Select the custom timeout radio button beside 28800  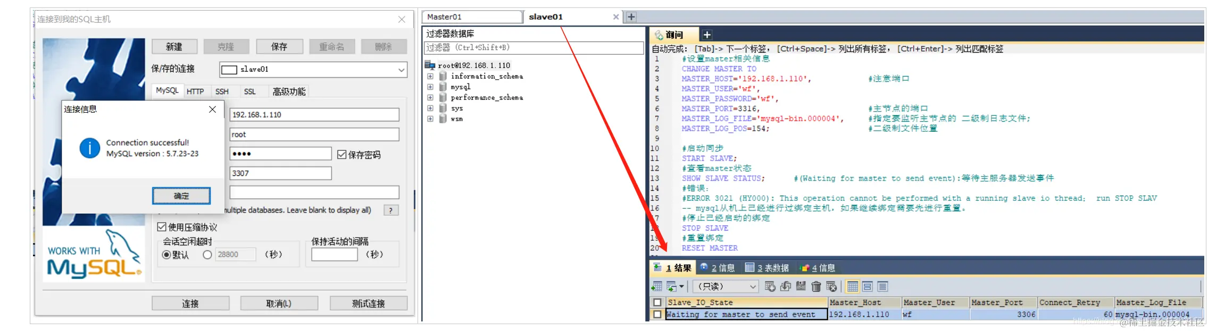(207, 254)
